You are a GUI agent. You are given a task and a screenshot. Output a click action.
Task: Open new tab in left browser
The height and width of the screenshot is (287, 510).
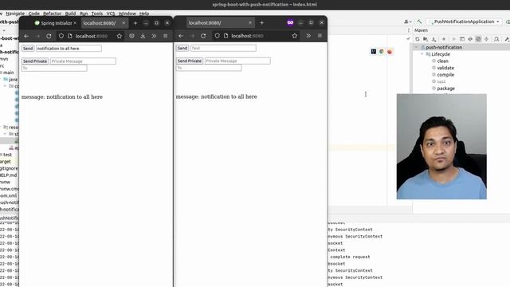(x=135, y=23)
